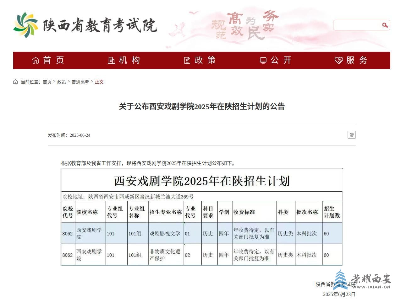Click the print page icon
The image size is (401, 302).
352,135
